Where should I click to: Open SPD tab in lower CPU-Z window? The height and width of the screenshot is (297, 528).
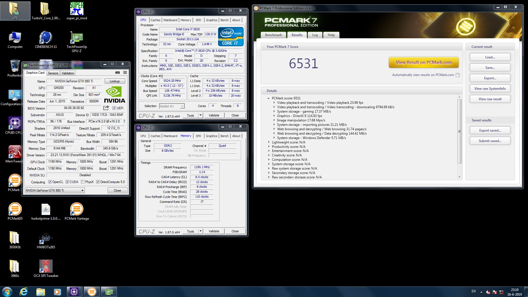pyautogui.click(x=198, y=136)
